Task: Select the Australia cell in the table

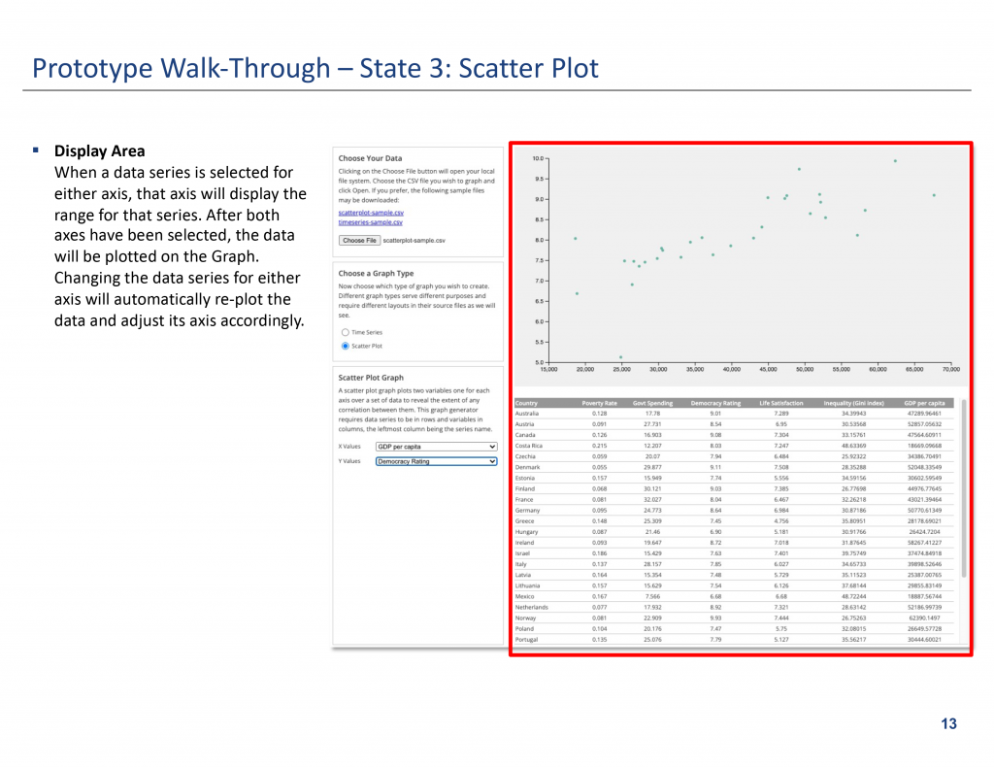Action: coord(529,414)
